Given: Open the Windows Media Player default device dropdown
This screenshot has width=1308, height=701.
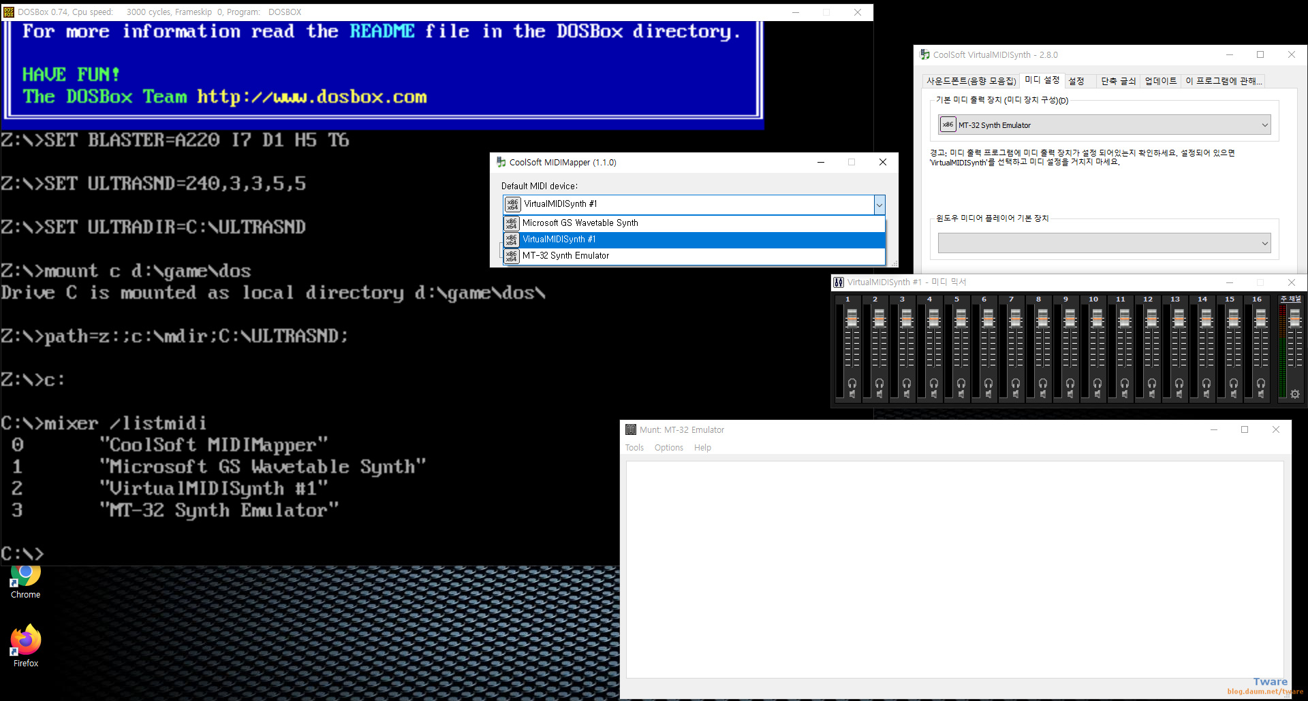Looking at the screenshot, I should pyautogui.click(x=1104, y=243).
